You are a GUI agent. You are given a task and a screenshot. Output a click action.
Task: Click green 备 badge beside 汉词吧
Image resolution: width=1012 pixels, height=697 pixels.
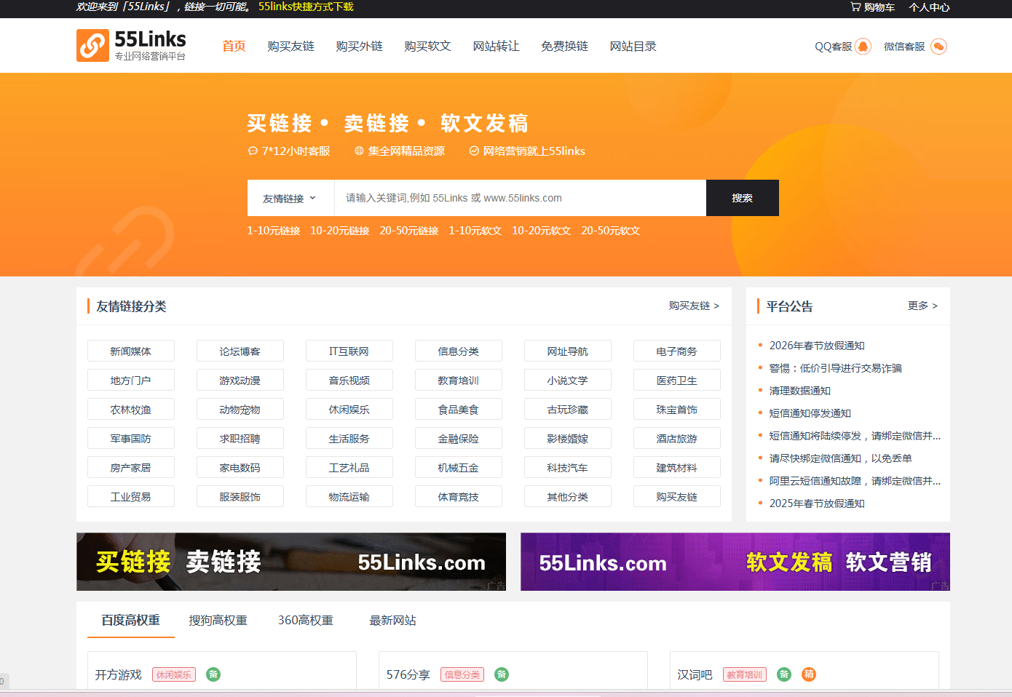784,674
